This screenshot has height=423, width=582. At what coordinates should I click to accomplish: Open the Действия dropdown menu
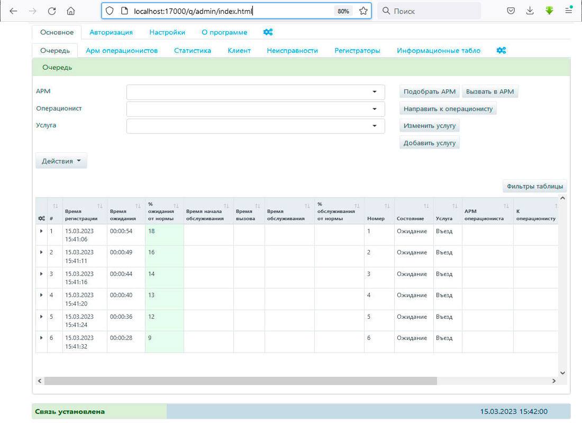click(61, 161)
